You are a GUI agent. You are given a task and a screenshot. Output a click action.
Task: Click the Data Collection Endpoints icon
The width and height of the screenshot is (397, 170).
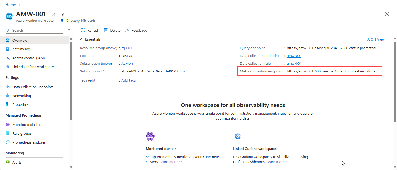8,87
